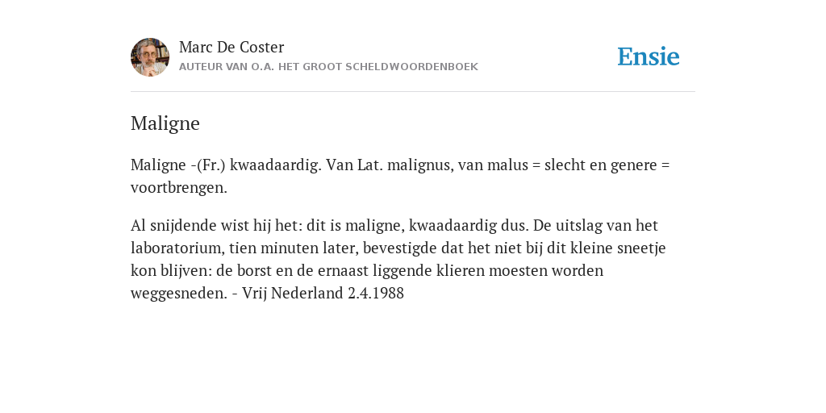The image size is (826, 413).
Task: Click the word 'kwaadaardig' in the definition line
Action: click(x=276, y=165)
